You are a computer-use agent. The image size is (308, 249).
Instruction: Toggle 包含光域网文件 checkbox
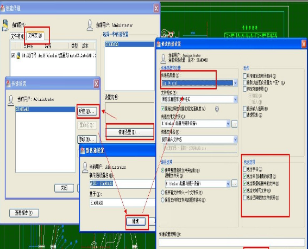245,190
